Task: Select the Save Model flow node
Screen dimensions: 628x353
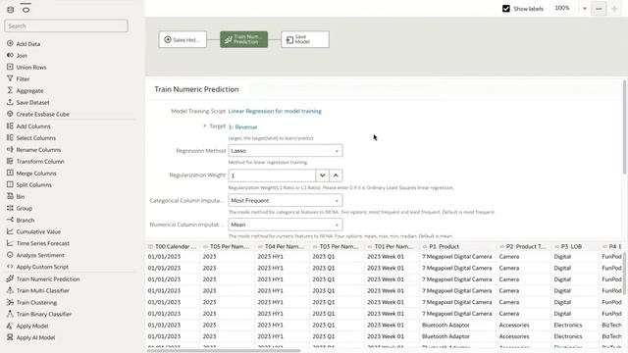Action: coord(305,39)
